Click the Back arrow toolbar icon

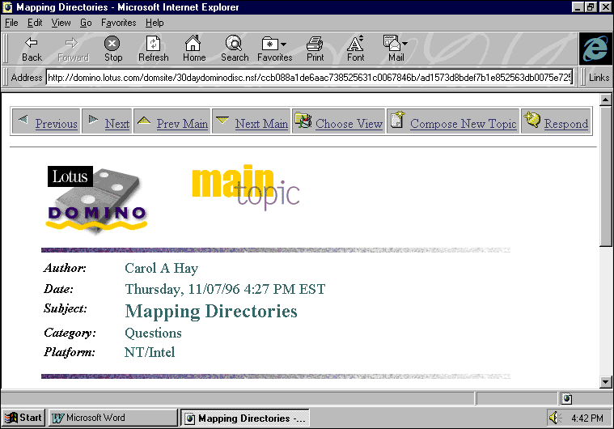coord(32,49)
